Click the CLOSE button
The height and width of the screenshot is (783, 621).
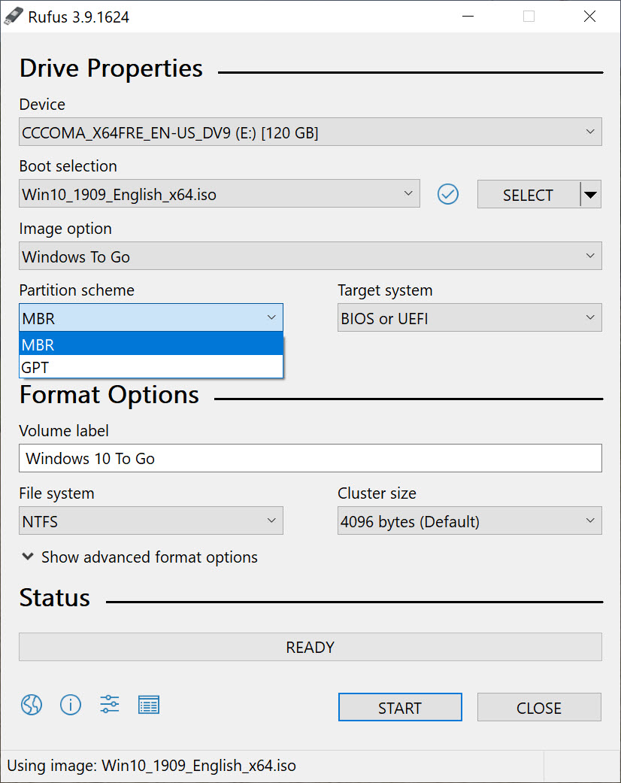click(x=539, y=707)
